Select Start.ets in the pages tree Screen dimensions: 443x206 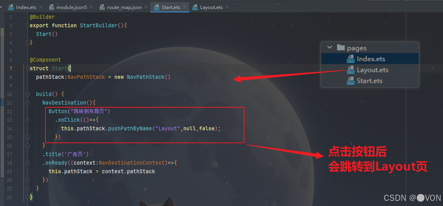tap(369, 81)
